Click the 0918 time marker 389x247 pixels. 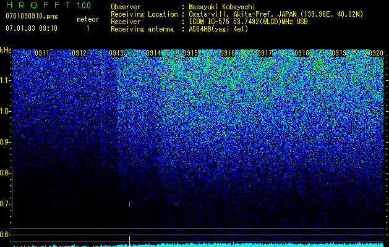(x=302, y=53)
